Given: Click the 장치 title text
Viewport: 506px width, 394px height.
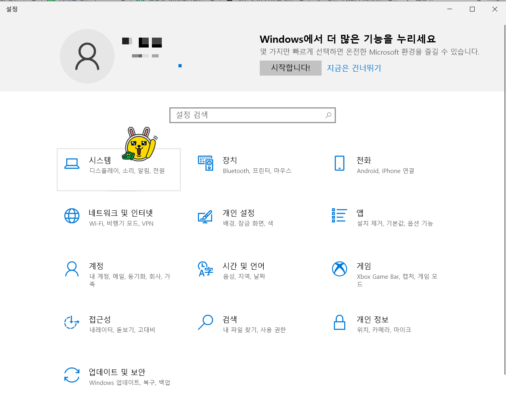Looking at the screenshot, I should 230,160.
